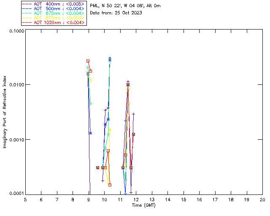Image resolution: width=270 pixels, height=216 pixels.
Task: Click the AOT 1020nm red legend entry
Action: [x=55, y=23]
